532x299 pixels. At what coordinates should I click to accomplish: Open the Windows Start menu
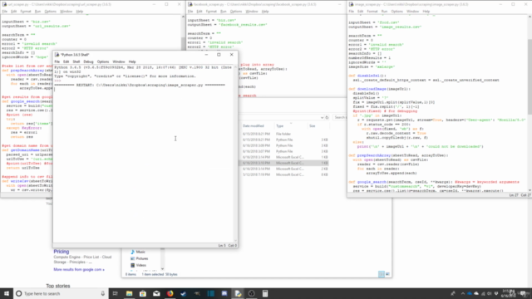click(x=7, y=293)
